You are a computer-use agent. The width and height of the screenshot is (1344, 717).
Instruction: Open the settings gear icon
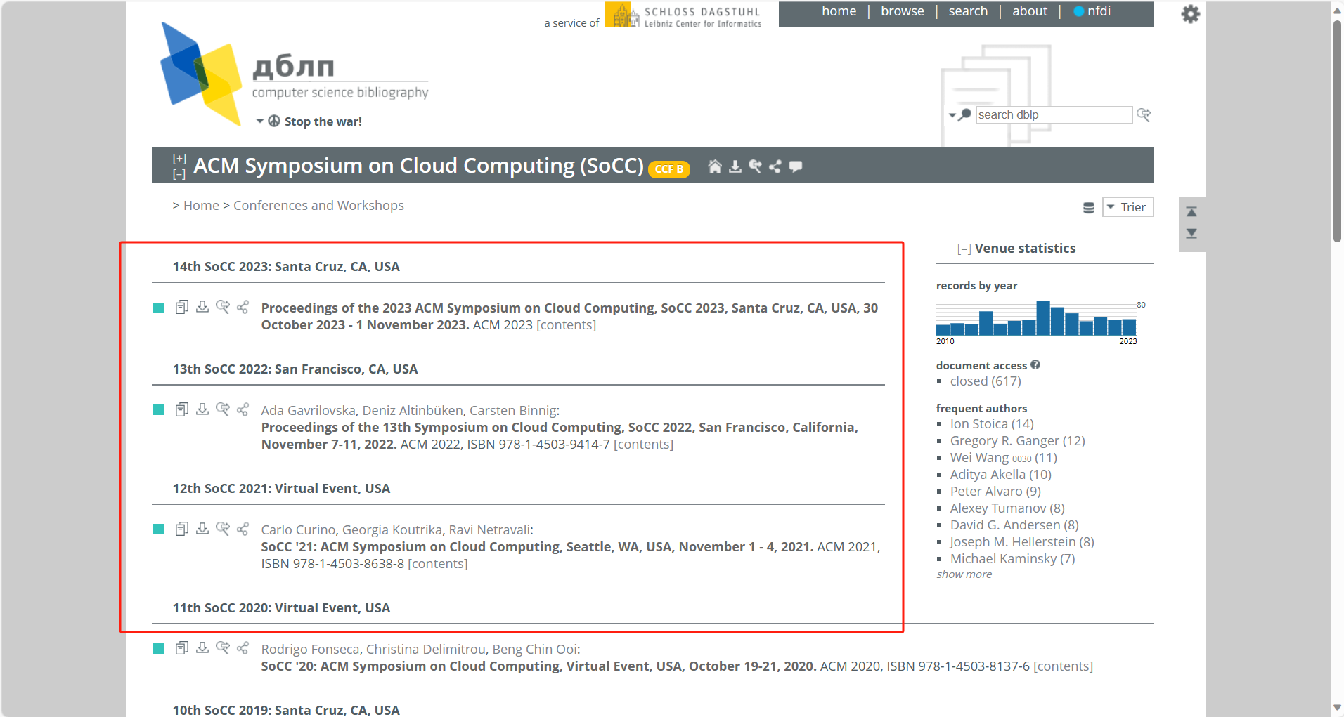point(1190,14)
